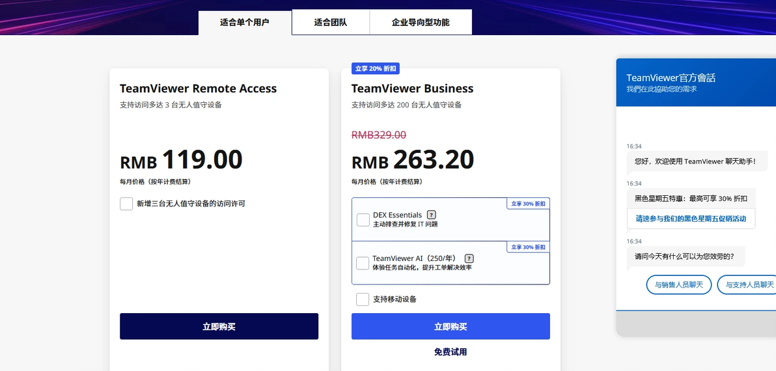Viewport: 776px width, 371px height.
Task: Open the 免费试用 link
Action: 450,352
